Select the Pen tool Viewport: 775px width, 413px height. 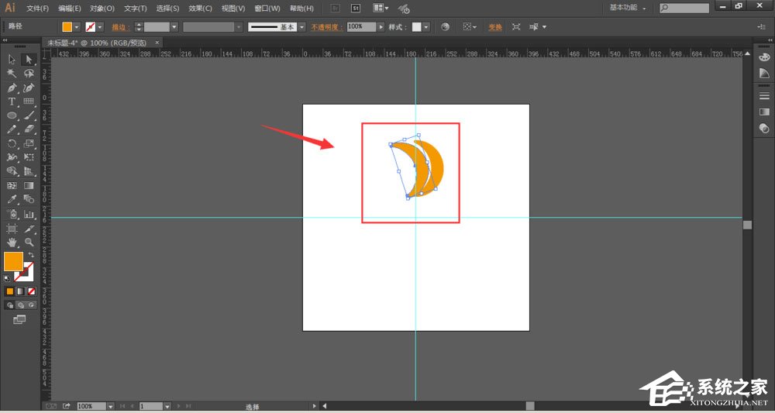[x=12, y=88]
